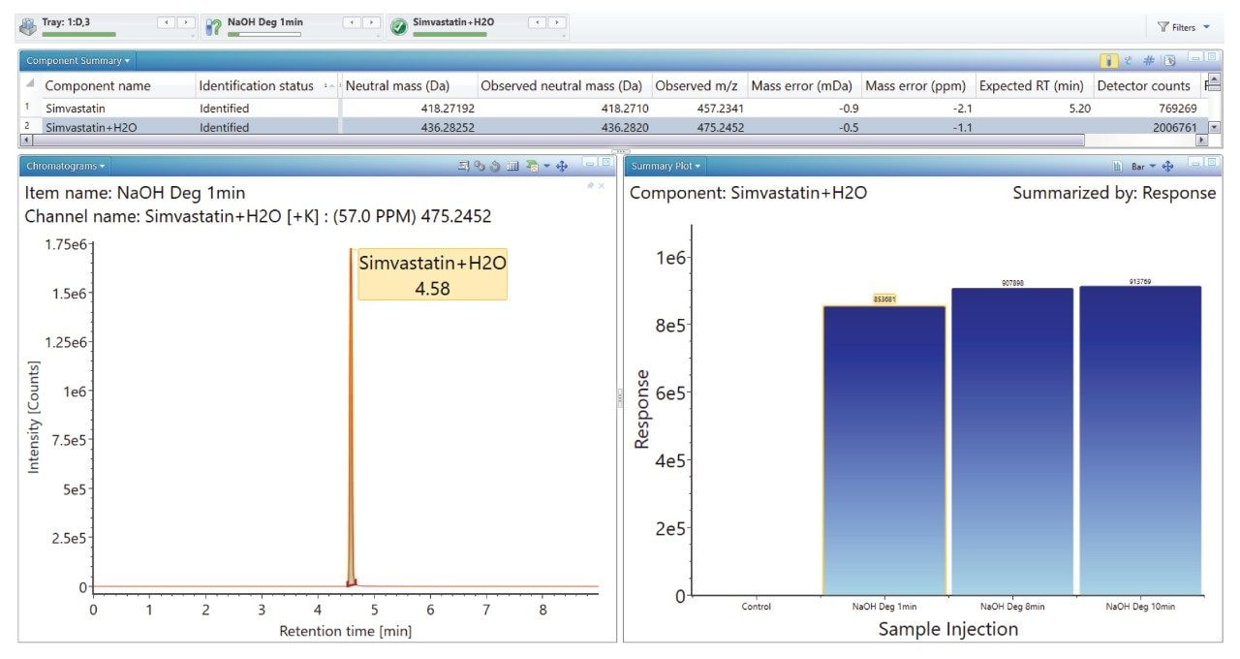Click the green export icon in Chromatograms
Image resolution: width=1240 pixels, height=659 pixels.
tap(531, 166)
